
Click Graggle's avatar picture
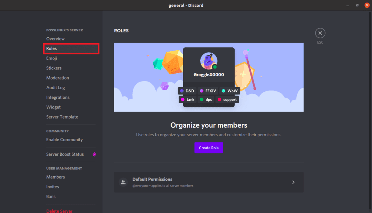(x=209, y=60)
